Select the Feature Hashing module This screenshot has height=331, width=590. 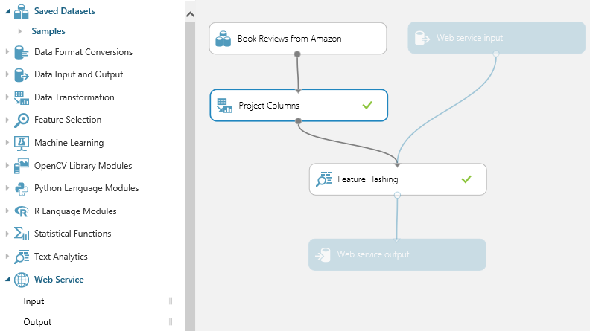pyautogui.click(x=398, y=179)
